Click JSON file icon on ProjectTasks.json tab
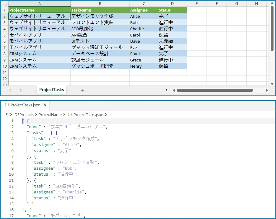Viewport: 276px width, 219px height. tap(7, 105)
